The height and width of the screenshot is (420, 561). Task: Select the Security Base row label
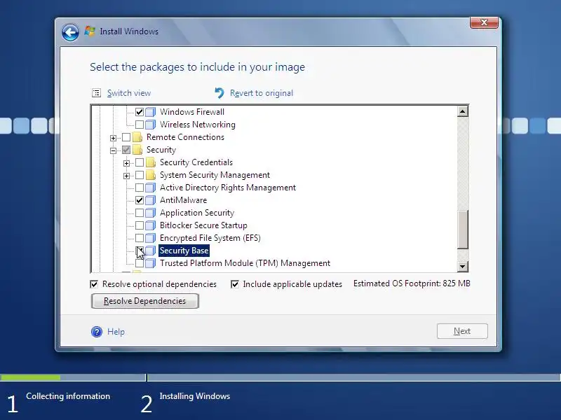coord(184,251)
